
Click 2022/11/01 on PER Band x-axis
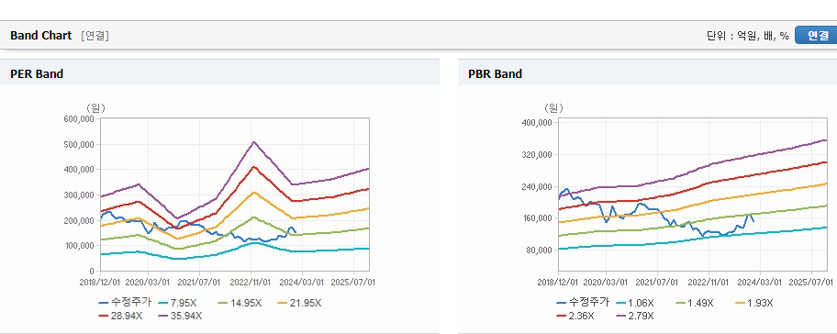(251, 282)
